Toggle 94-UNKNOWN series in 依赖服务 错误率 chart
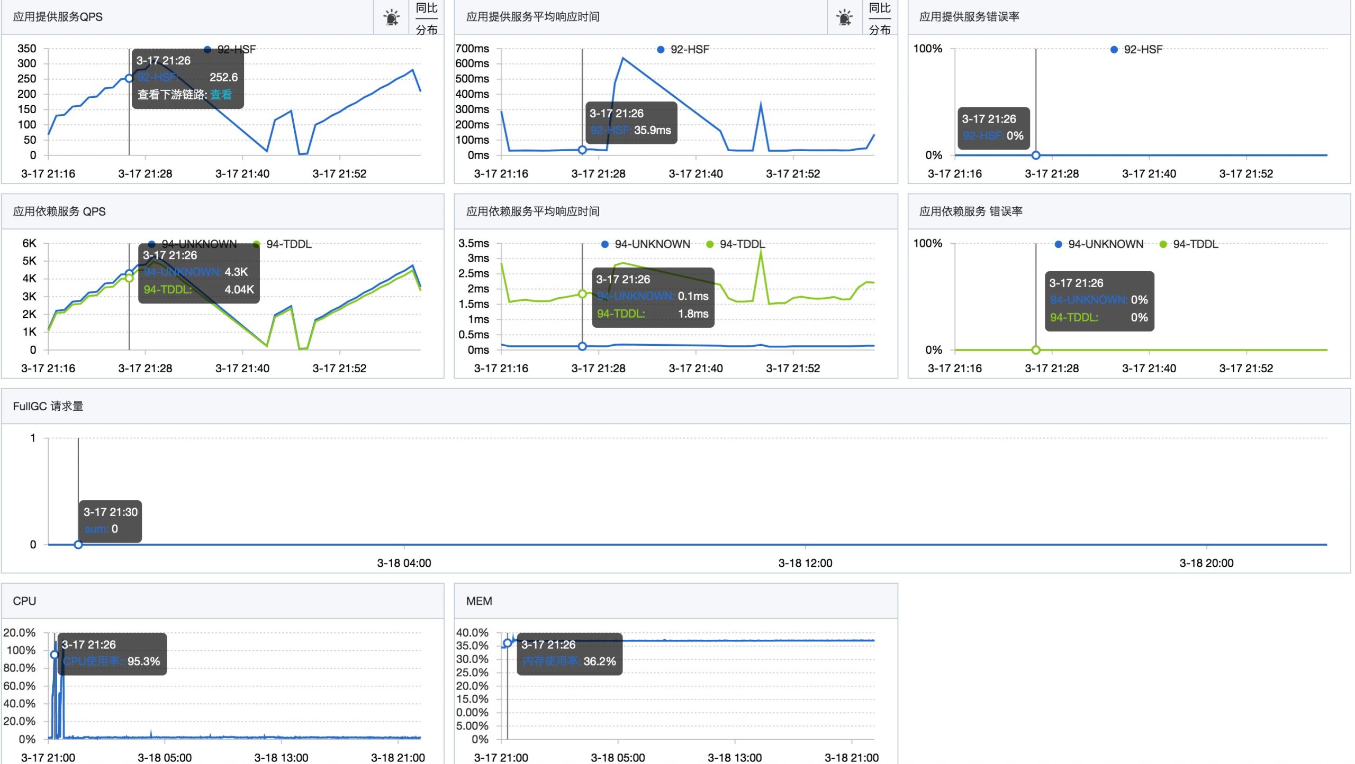The height and width of the screenshot is (764, 1355). (1105, 244)
